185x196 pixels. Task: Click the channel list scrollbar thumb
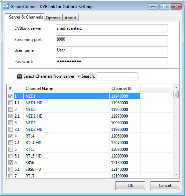tap(176, 94)
